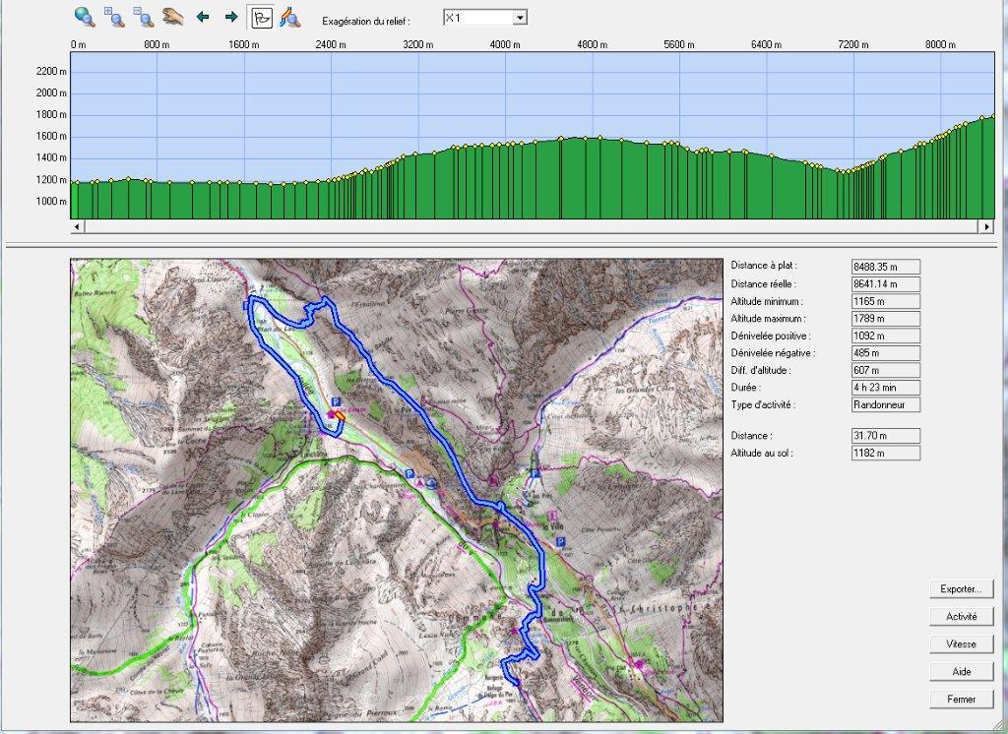1008x734 pixels.
Task: Click the Distance réelle value field
Action: [885, 283]
